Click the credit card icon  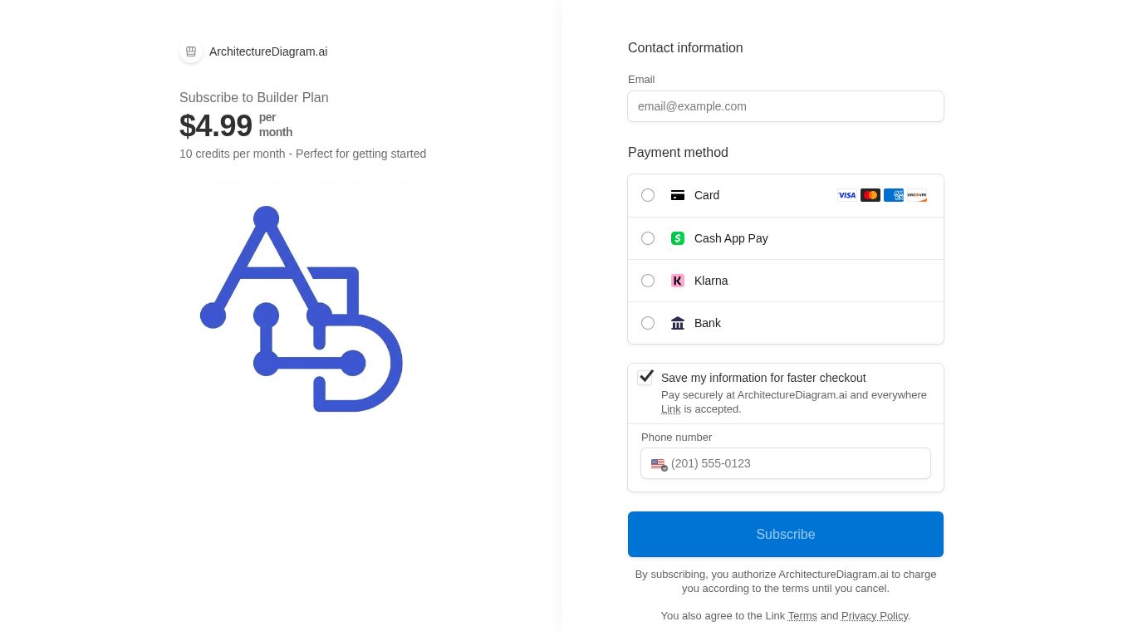(678, 195)
